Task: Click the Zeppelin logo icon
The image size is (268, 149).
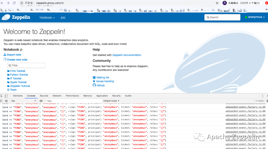Action: coord(6,17)
